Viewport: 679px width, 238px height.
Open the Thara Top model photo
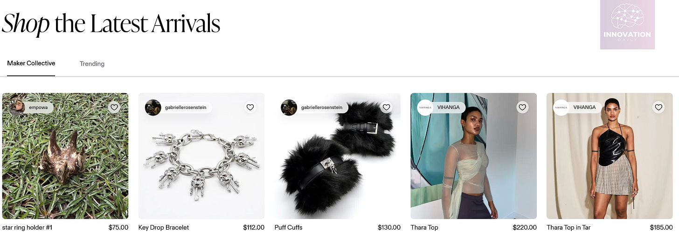click(x=473, y=156)
